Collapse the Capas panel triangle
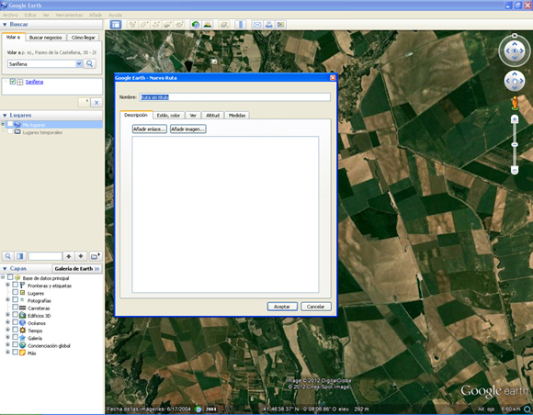Image resolution: width=533 pixels, height=415 pixels. click(x=5, y=269)
